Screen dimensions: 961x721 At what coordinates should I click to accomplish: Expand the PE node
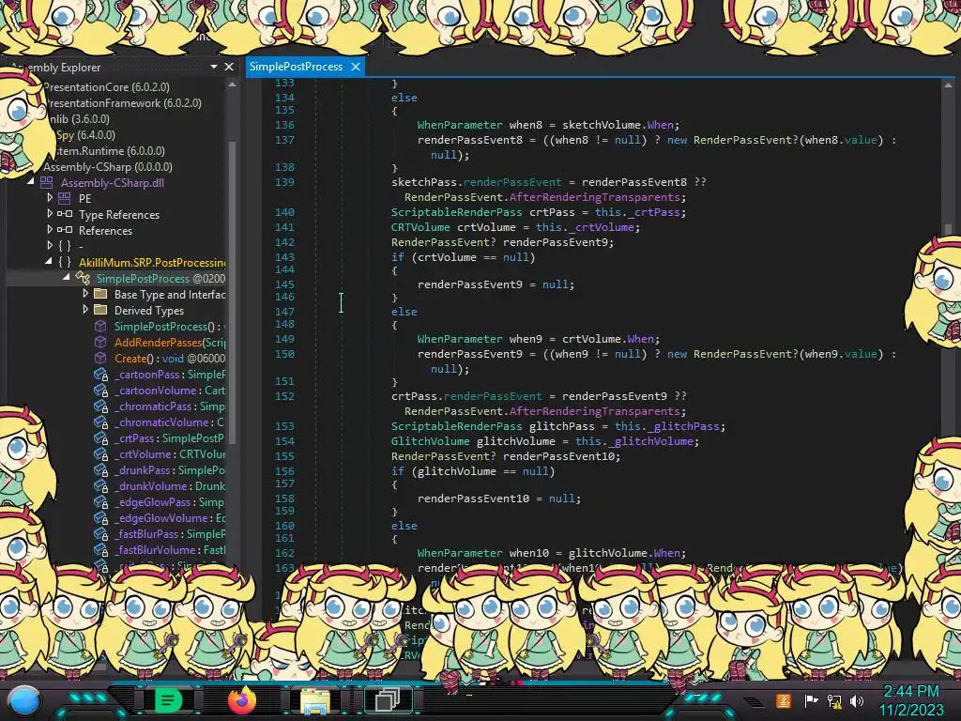pyautogui.click(x=50, y=197)
